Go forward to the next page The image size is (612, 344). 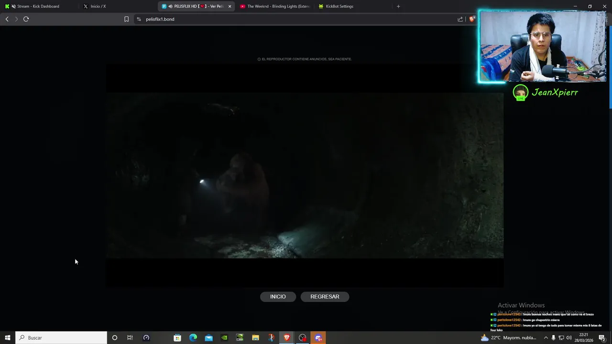coord(16,19)
